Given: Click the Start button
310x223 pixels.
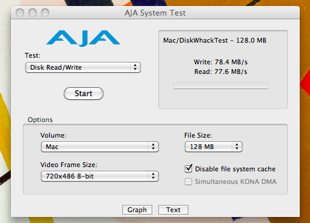Looking at the screenshot, I should click(84, 93).
